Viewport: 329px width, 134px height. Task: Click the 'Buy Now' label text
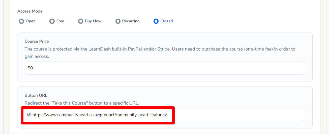[x=93, y=21]
